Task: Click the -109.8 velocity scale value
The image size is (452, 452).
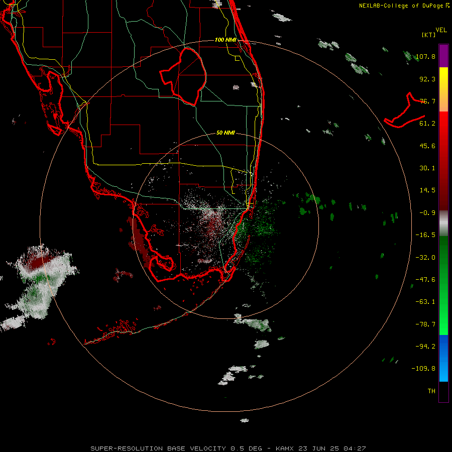Action: 423,369
